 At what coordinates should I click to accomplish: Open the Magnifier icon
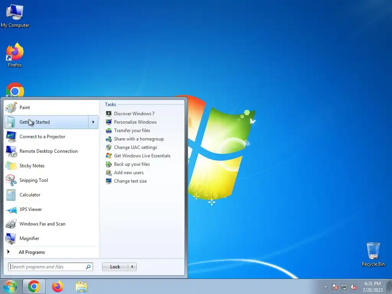pos(11,238)
